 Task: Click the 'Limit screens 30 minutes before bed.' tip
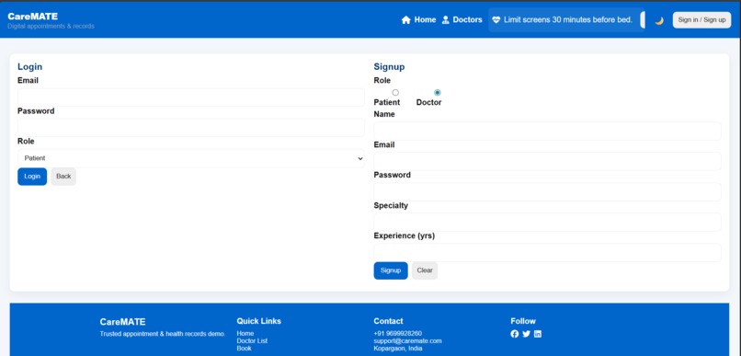pyautogui.click(x=567, y=20)
